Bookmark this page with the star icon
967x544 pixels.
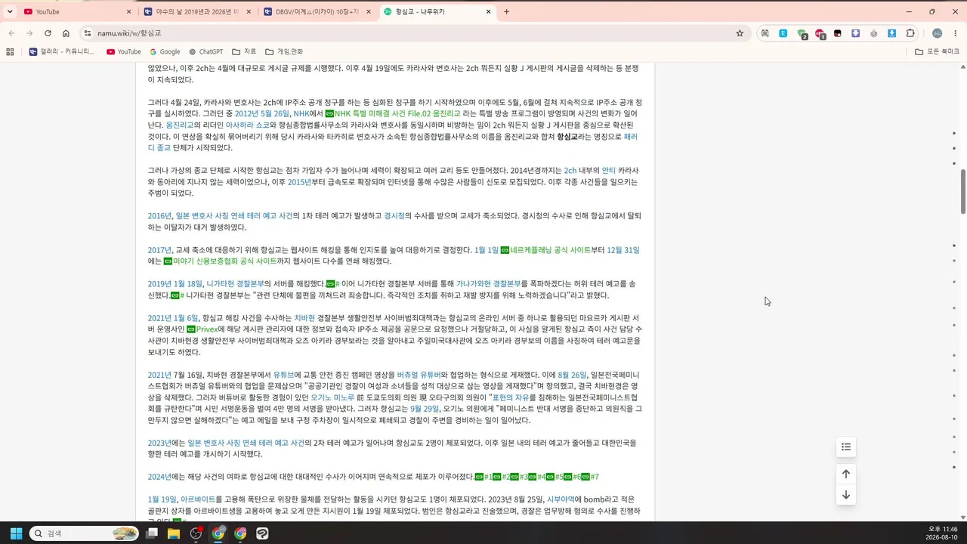click(x=740, y=33)
